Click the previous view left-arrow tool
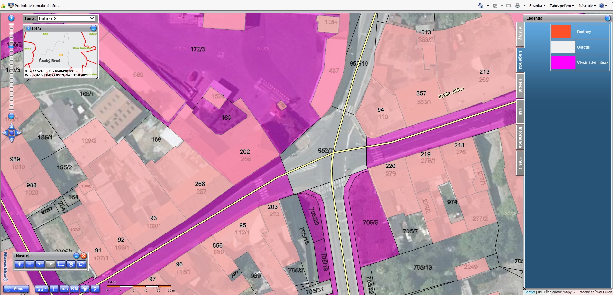 point(40,264)
